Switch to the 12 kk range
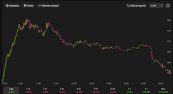 113,90
